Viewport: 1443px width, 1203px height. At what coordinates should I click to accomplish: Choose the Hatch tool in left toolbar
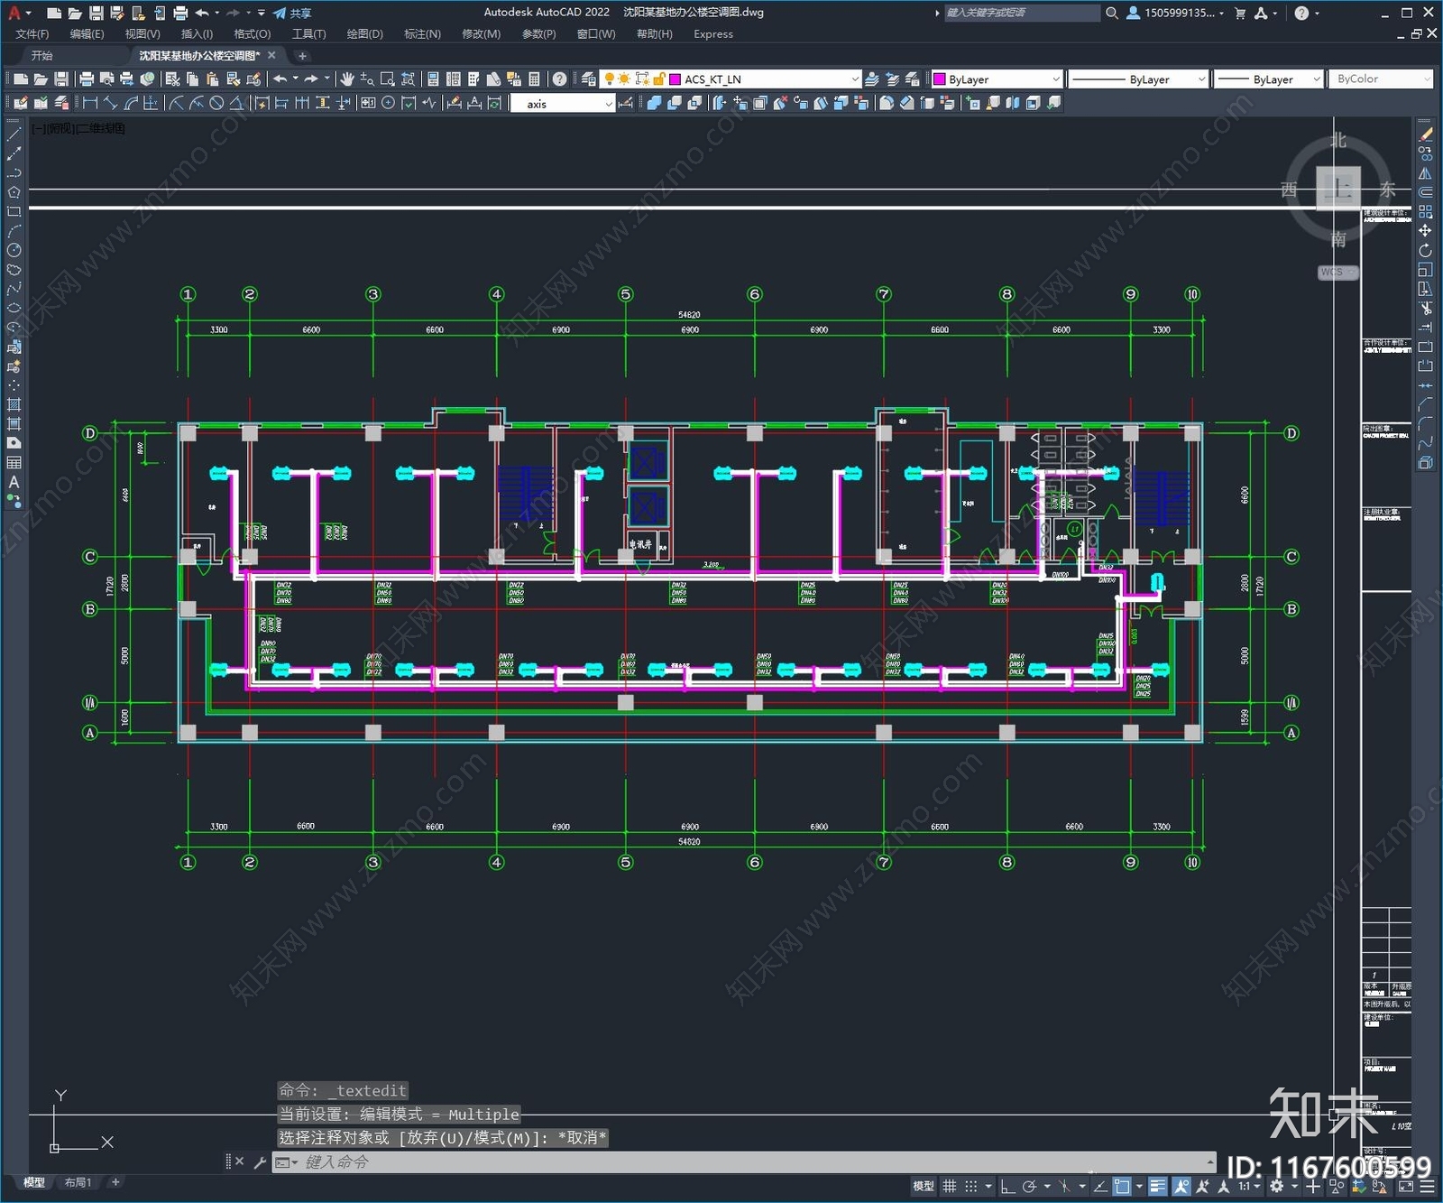(14, 404)
